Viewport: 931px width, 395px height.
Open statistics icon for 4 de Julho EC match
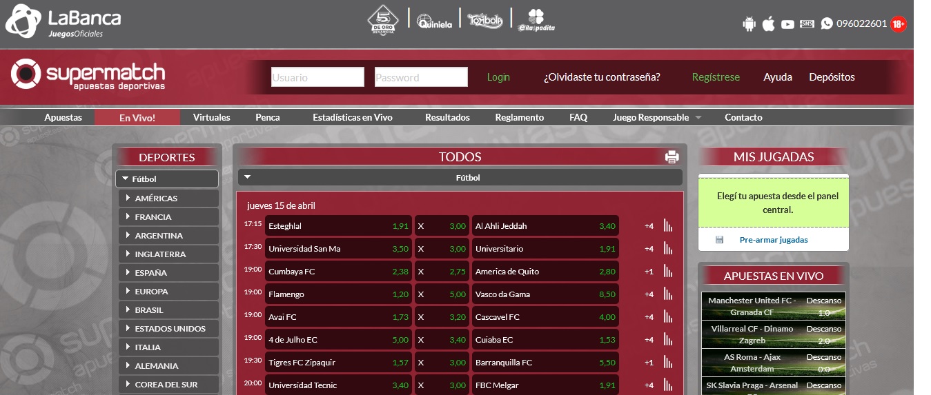coord(668,339)
